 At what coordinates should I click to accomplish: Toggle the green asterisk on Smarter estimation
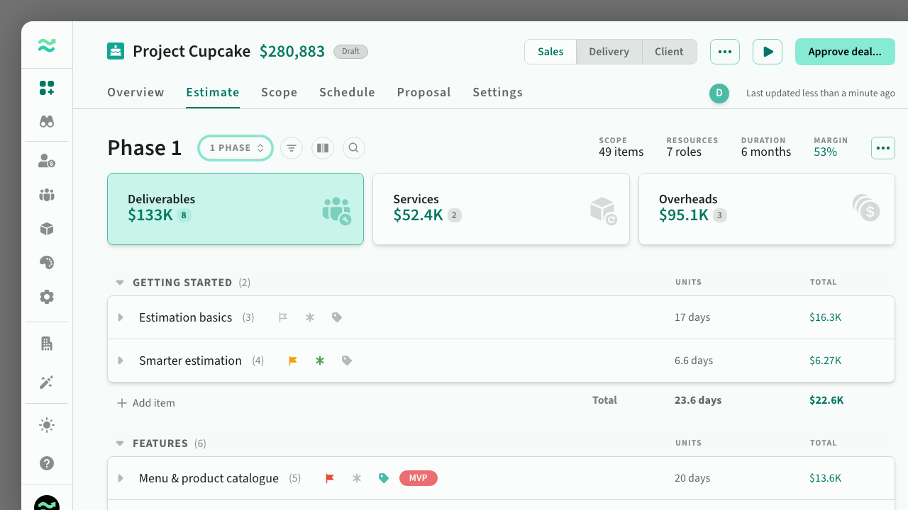point(320,361)
